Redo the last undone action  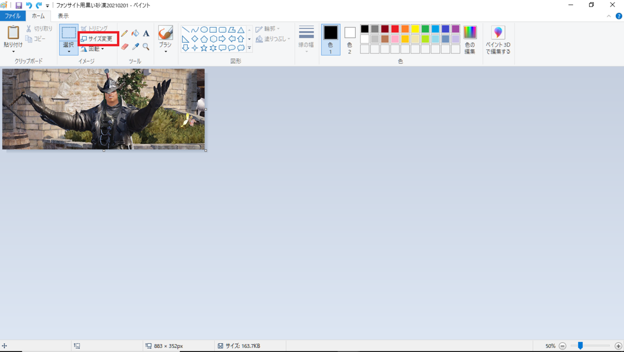(x=38, y=5)
